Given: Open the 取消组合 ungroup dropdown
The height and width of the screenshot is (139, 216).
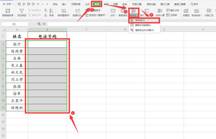Looking at the screenshot, I should (x=197, y=12).
